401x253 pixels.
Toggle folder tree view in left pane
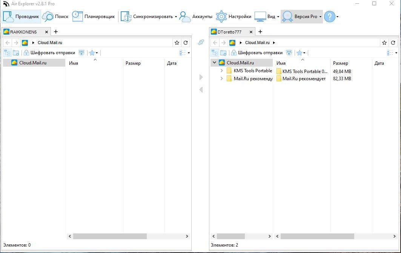tap(8, 53)
